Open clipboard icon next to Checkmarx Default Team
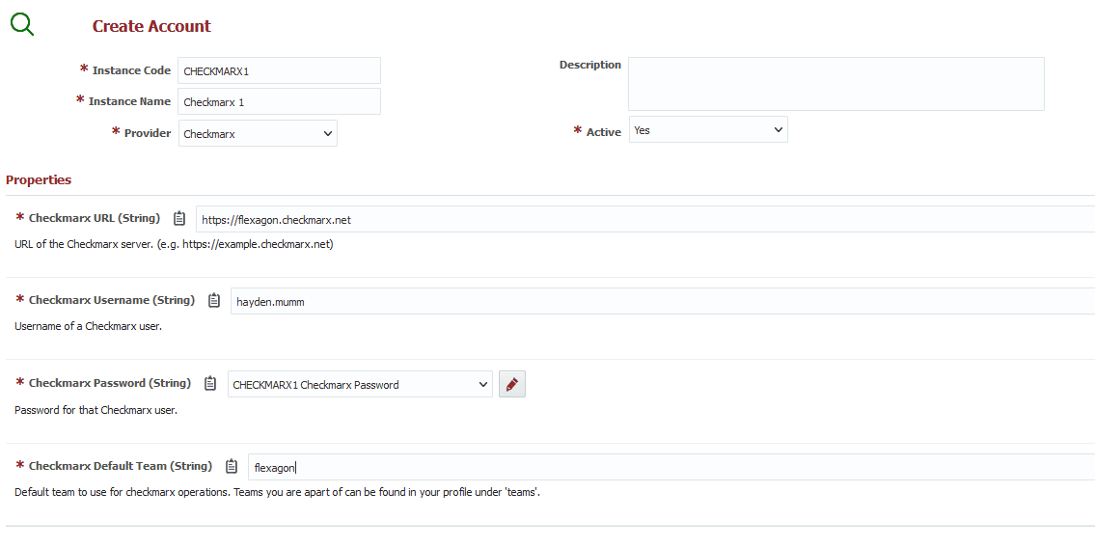This screenshot has width=1095, height=547. (x=232, y=466)
